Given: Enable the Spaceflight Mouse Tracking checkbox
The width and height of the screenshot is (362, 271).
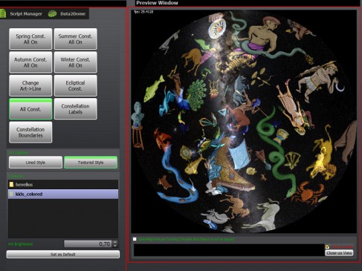Looking at the screenshot, I should click(135, 239).
